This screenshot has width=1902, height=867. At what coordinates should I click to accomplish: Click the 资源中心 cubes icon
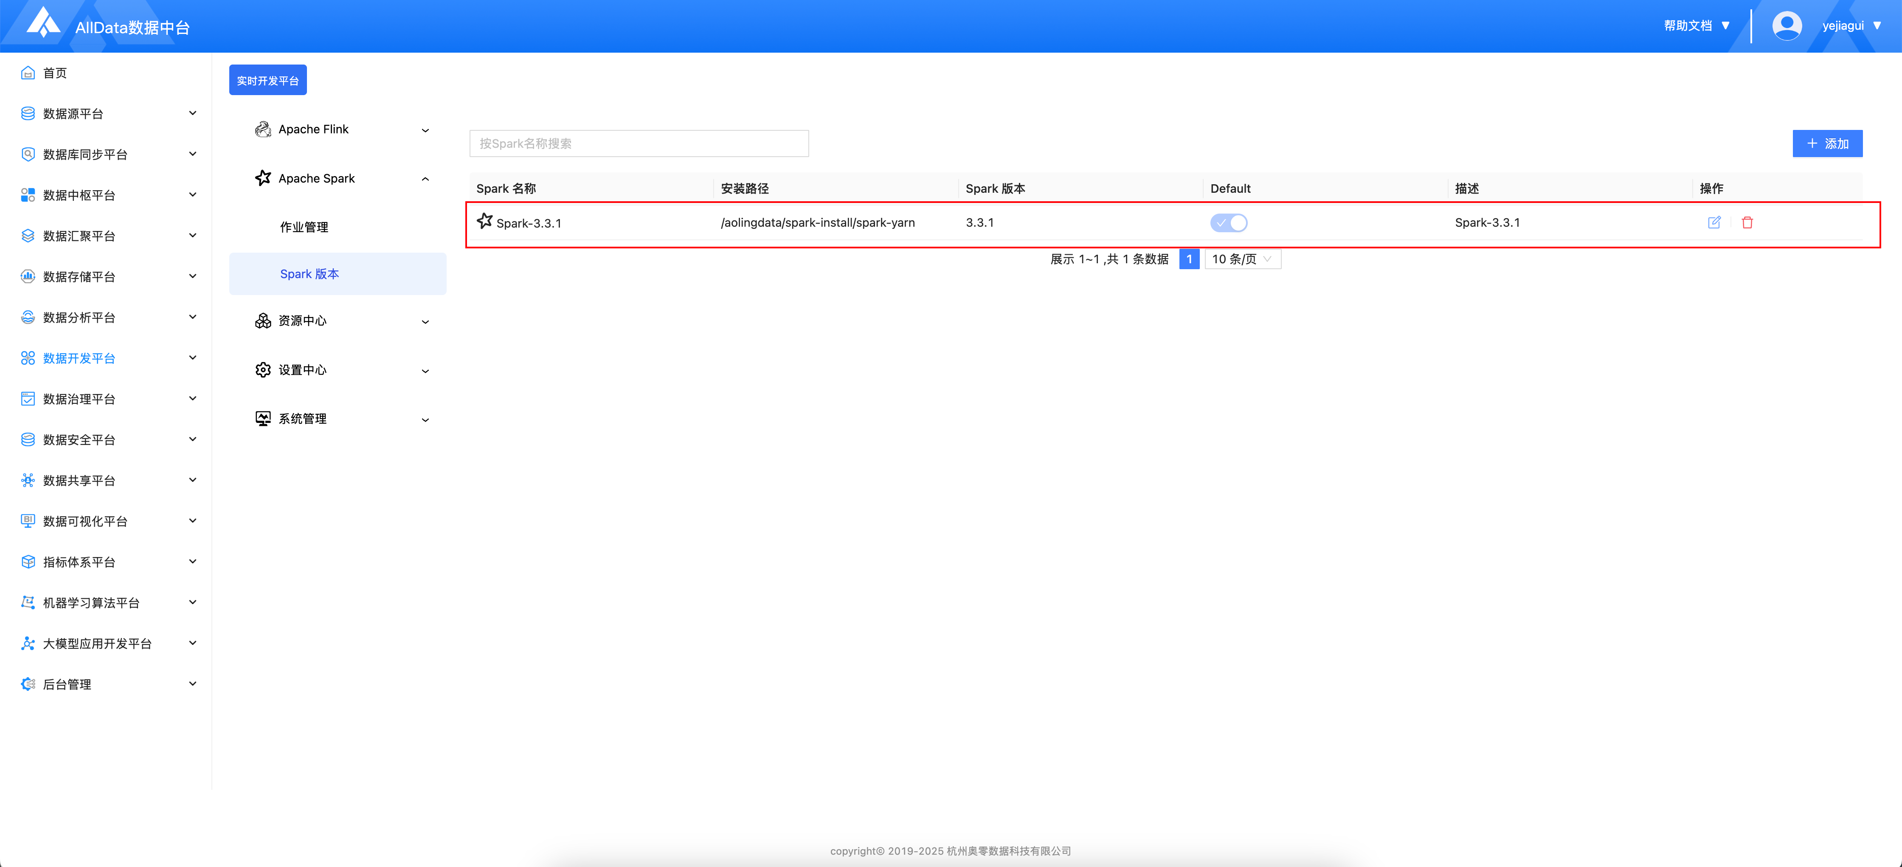tap(263, 321)
